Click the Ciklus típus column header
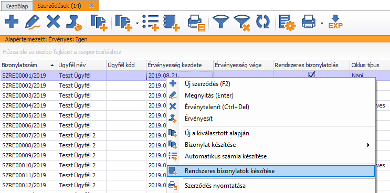The width and height of the screenshot is (390, 193). (x=370, y=66)
